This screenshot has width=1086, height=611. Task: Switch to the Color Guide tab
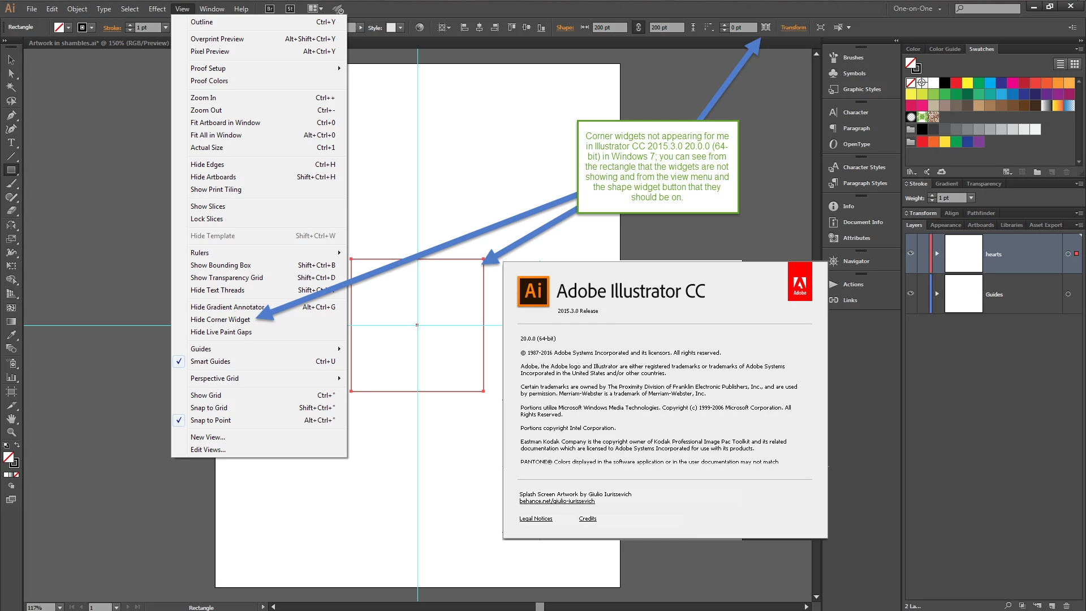(x=945, y=49)
